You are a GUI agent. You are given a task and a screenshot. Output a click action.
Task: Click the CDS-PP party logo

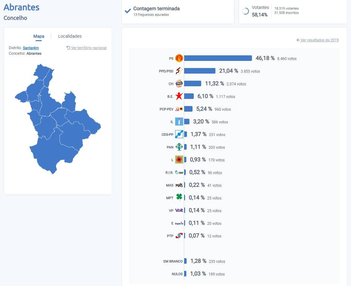pyautogui.click(x=179, y=134)
